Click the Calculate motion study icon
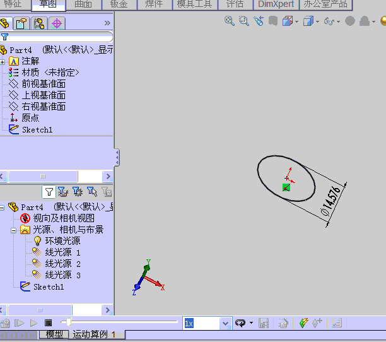The image size is (386, 342). 5,323
